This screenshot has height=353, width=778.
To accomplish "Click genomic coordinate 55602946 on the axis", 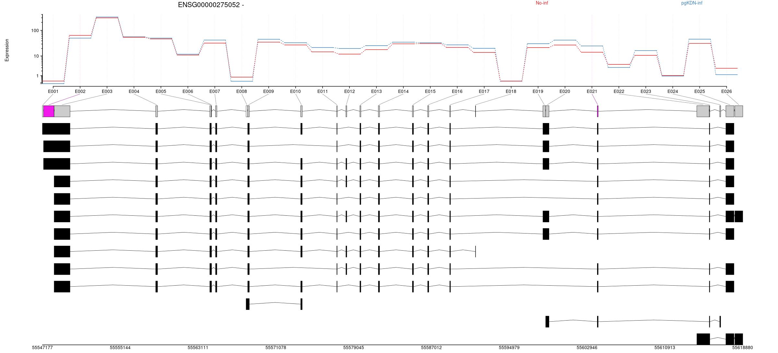I will click(x=587, y=348).
